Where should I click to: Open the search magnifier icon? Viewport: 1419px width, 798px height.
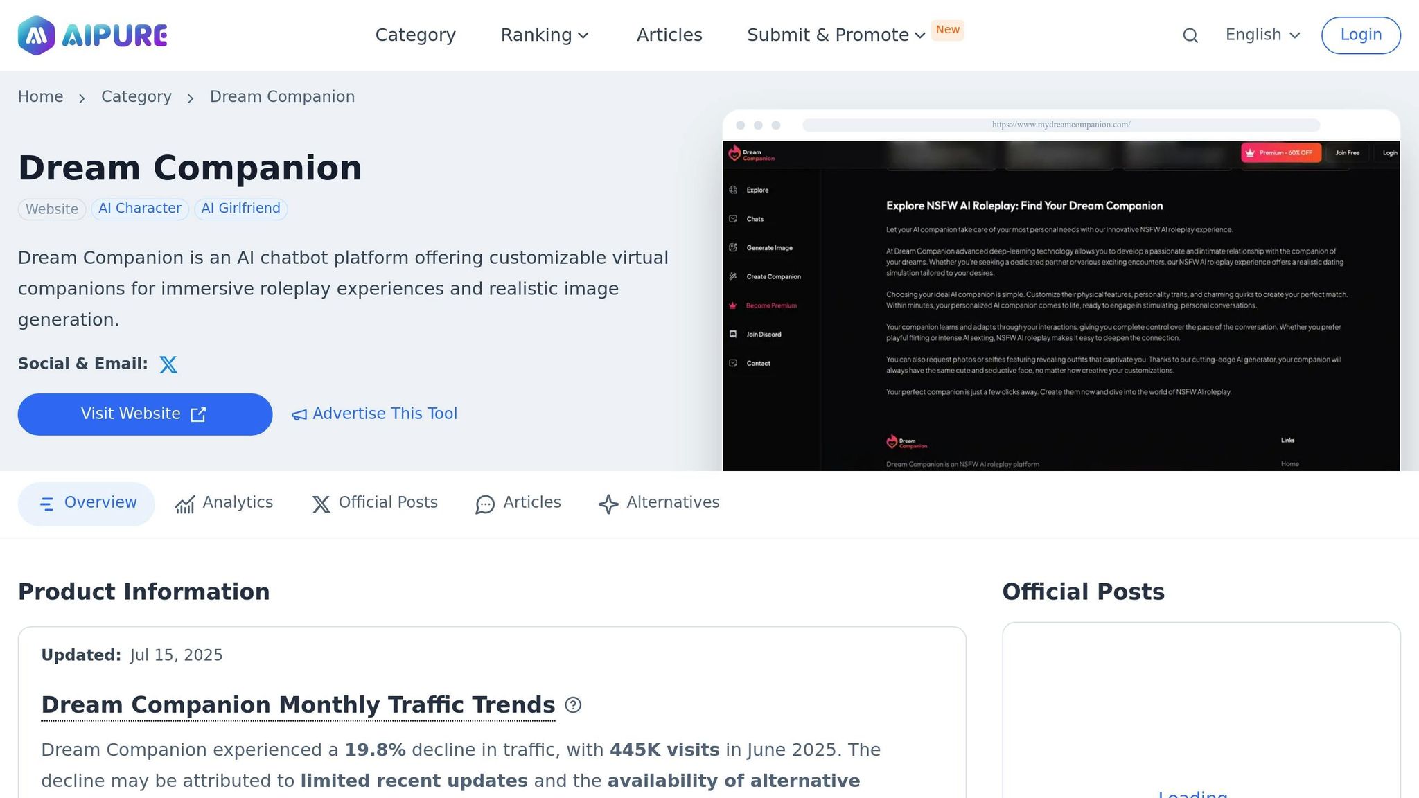tap(1190, 35)
